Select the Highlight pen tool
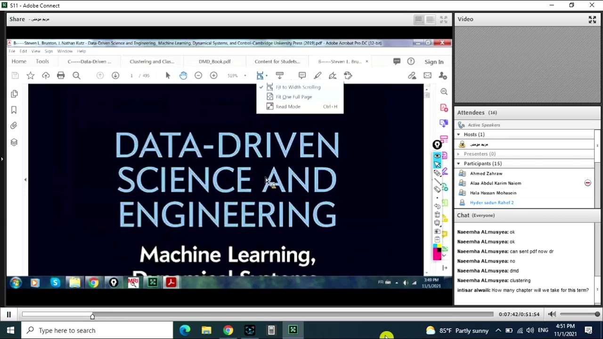Image resolution: width=603 pixels, height=339 pixels. 318,75
